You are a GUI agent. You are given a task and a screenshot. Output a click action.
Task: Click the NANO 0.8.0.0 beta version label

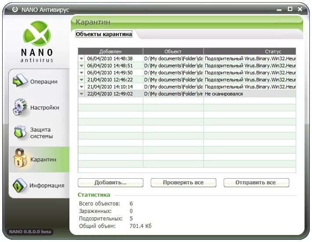coord(30,231)
